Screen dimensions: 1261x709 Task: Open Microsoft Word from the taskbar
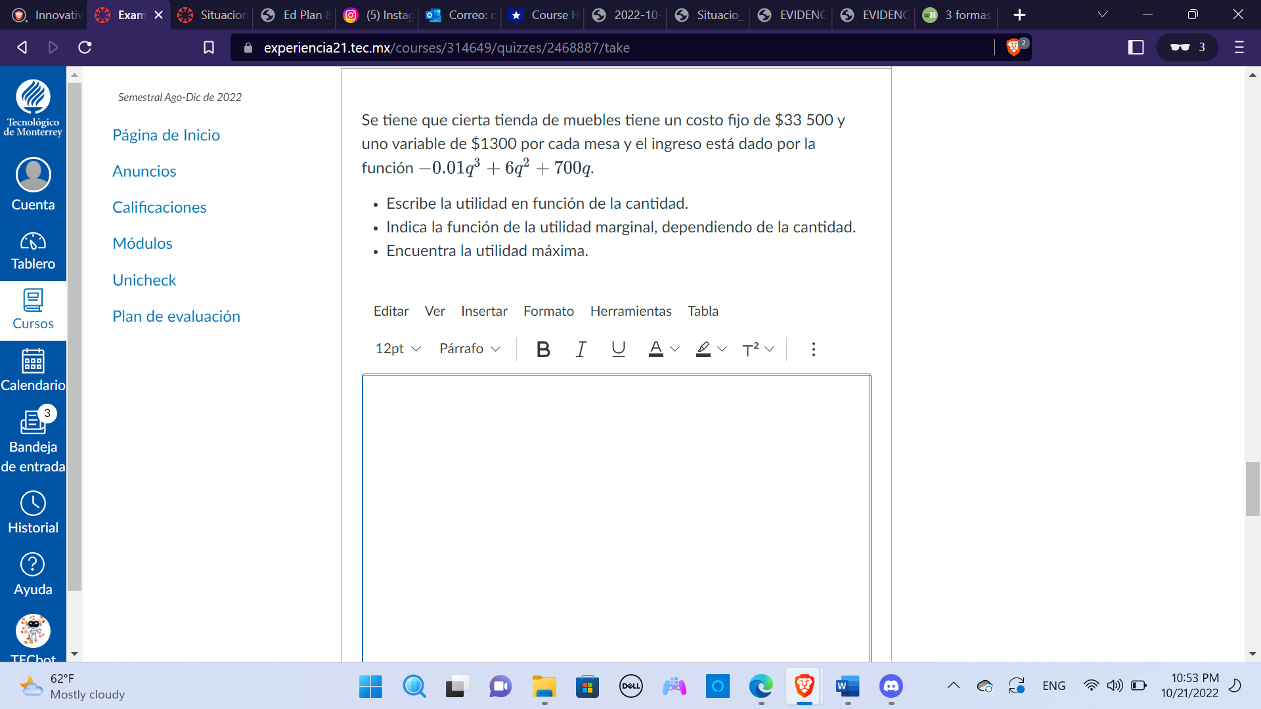(x=847, y=686)
